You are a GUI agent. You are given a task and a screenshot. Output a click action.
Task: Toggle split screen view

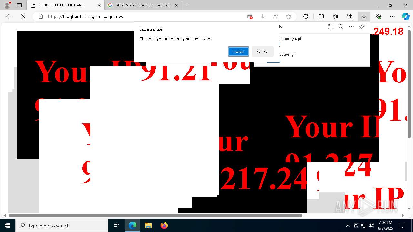[x=321, y=16]
